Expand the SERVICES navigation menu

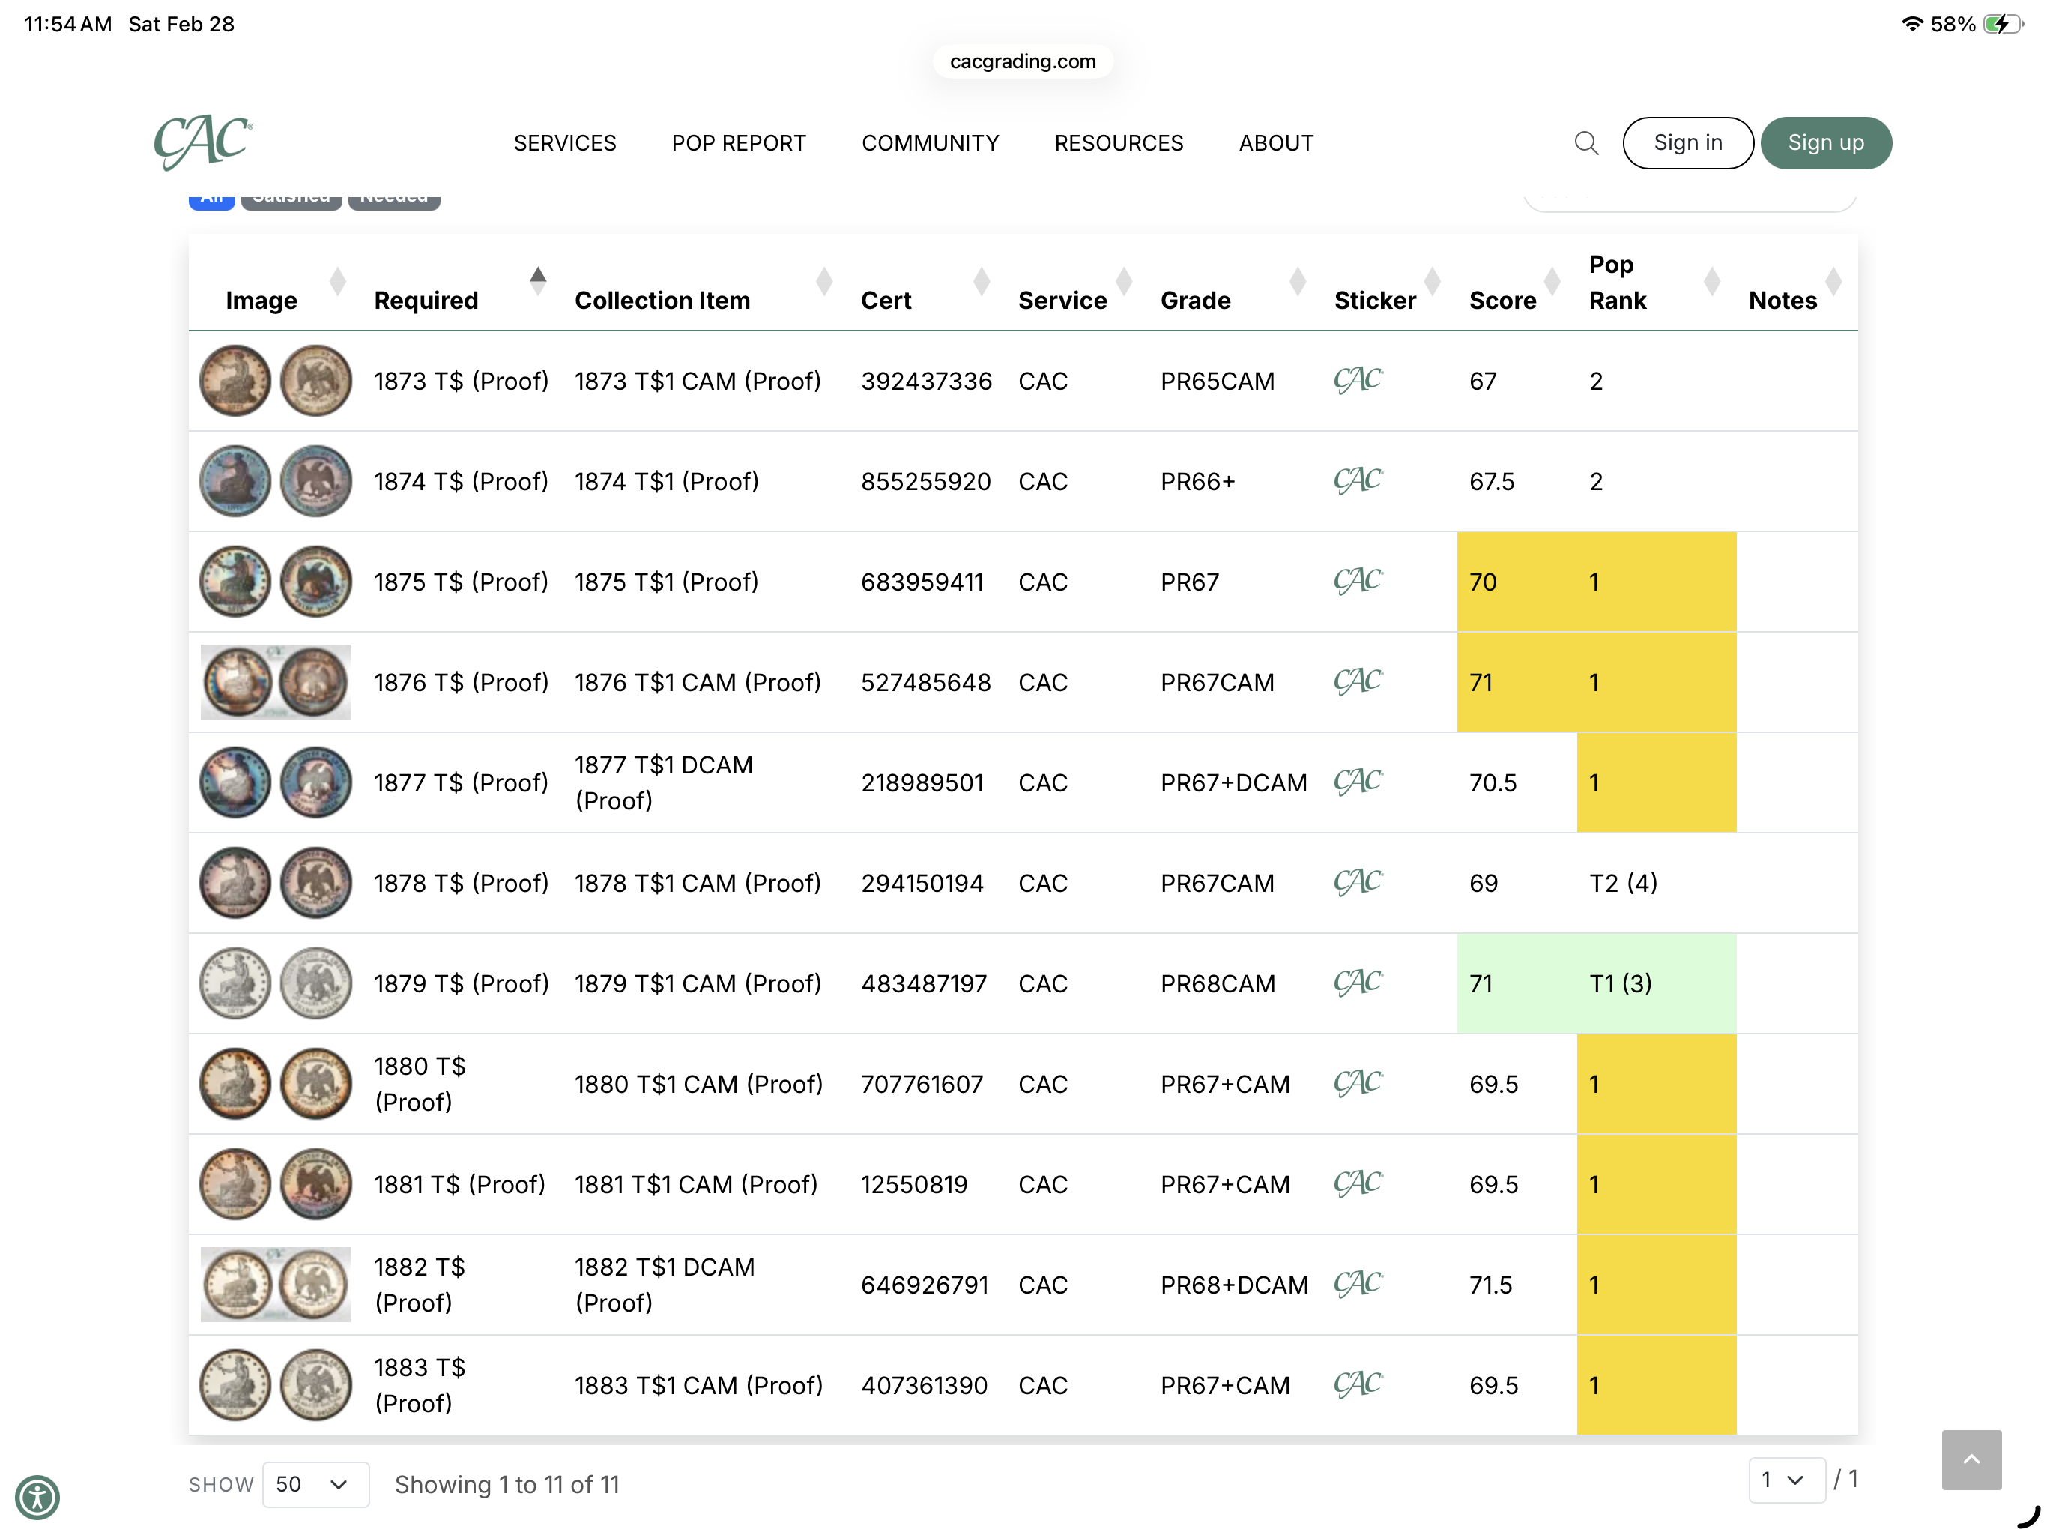564,143
